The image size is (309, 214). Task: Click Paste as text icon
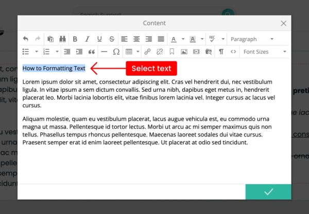(50, 39)
